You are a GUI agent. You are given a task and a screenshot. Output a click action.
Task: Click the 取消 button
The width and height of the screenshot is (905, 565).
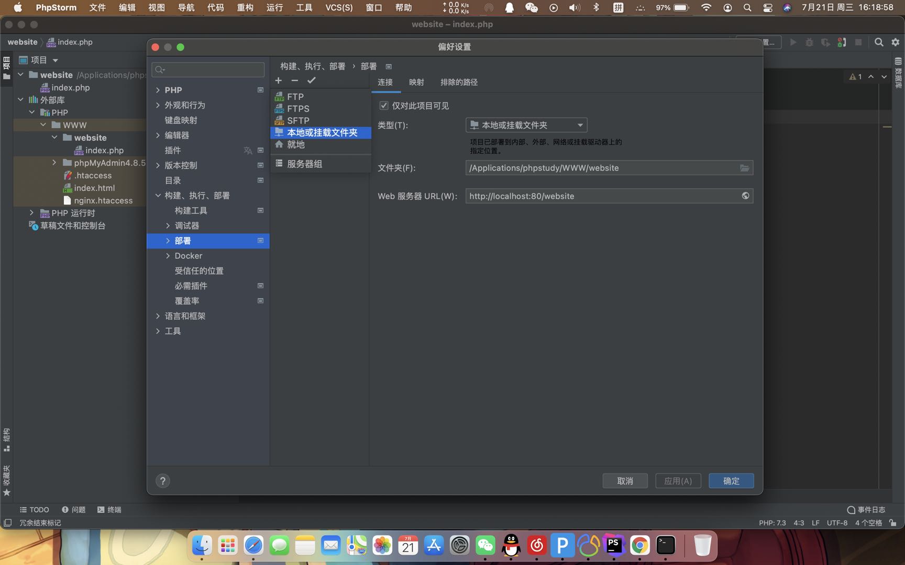pos(625,481)
